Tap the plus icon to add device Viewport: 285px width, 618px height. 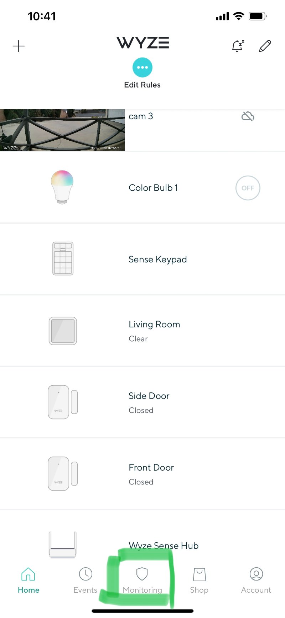click(x=19, y=46)
